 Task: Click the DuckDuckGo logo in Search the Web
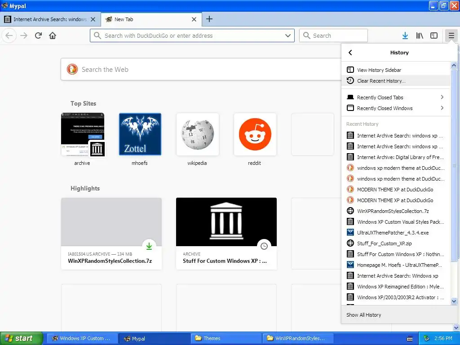[72, 70]
